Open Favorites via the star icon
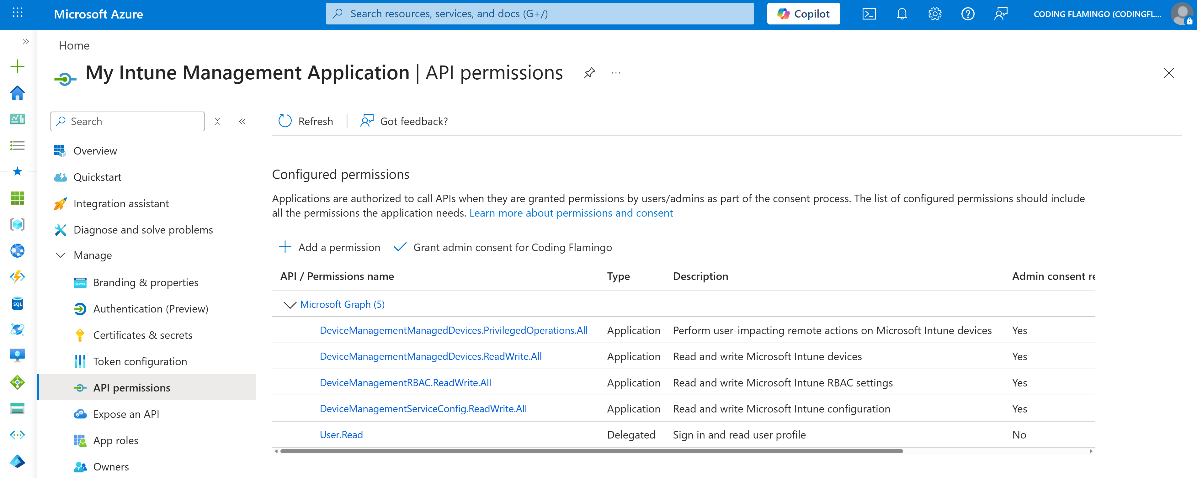1197x478 pixels. tap(17, 171)
